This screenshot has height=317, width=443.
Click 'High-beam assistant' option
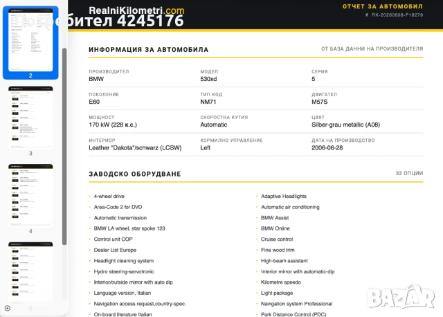[x=284, y=261]
